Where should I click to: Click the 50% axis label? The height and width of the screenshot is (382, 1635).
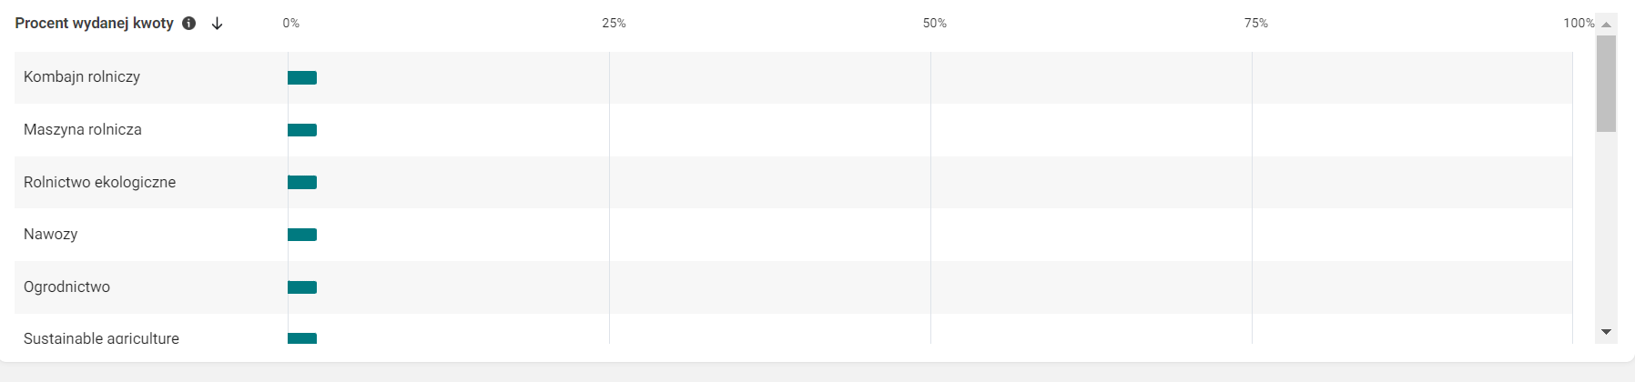click(x=935, y=24)
